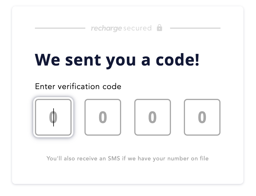
Task: Click the word secured in header
Action: tap(137, 28)
